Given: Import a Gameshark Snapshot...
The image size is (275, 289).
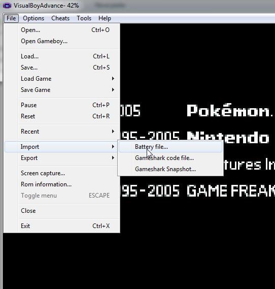Looking at the screenshot, I should coord(170,169).
